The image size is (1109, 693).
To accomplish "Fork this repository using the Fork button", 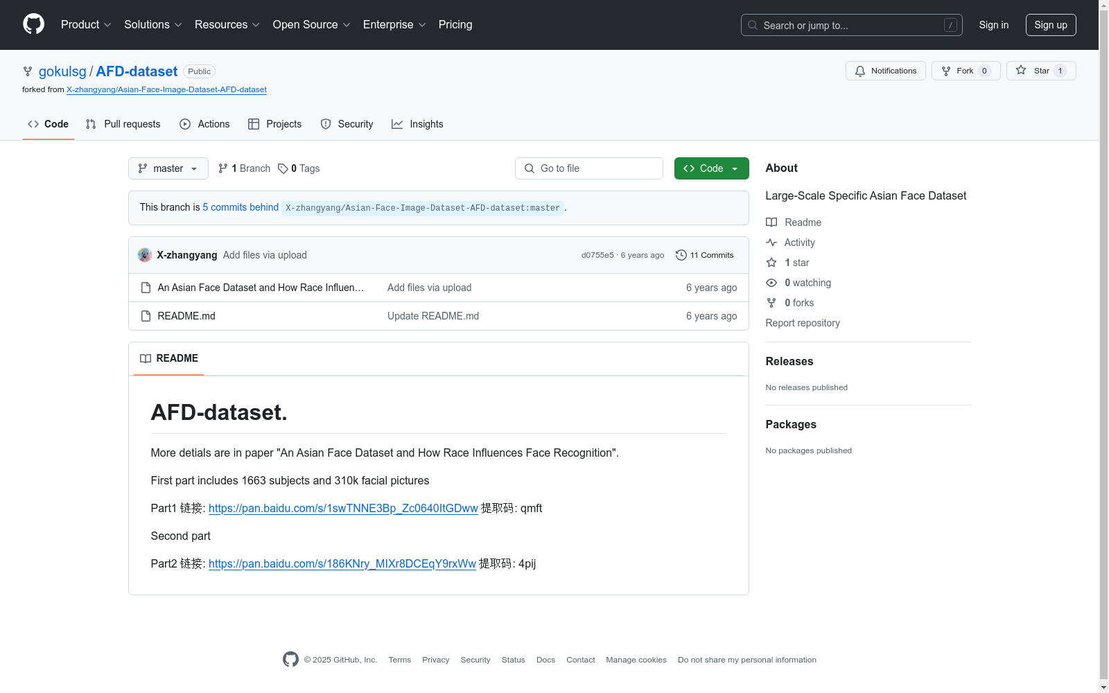I will point(966,71).
